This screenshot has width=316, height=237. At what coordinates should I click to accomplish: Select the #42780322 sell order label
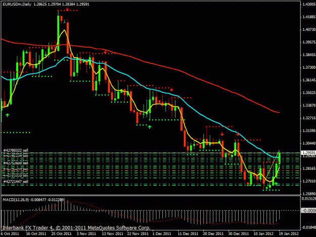click(16, 151)
